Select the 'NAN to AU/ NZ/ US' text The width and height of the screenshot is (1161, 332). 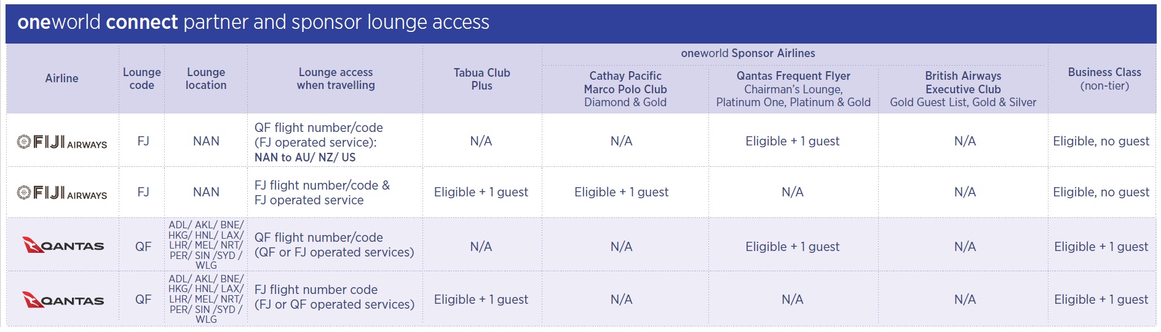click(x=305, y=157)
